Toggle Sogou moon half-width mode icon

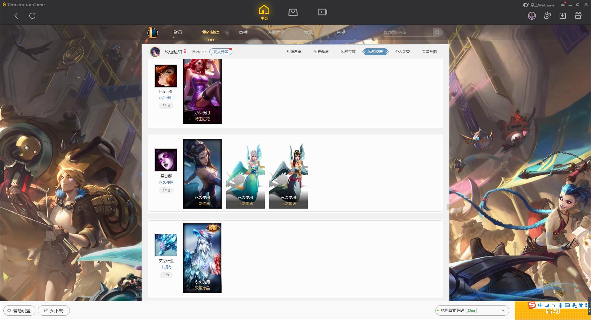click(547, 305)
